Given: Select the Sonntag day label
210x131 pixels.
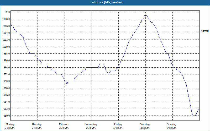Looking at the screenshot, I should pyautogui.click(x=172, y=124).
